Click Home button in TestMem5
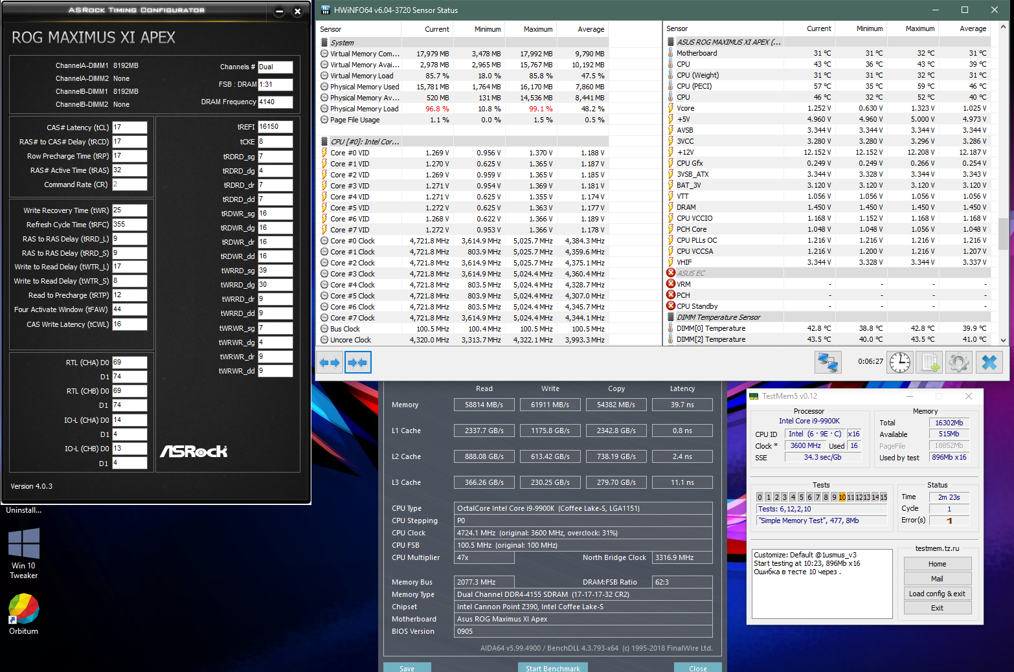Image resolution: width=1014 pixels, height=672 pixels. pyautogui.click(x=938, y=564)
